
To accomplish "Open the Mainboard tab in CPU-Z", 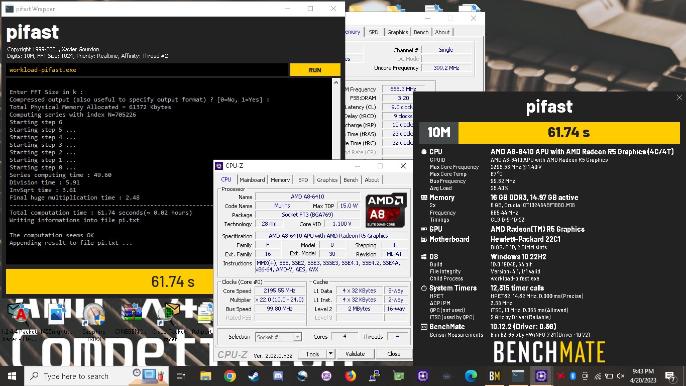I will pyautogui.click(x=252, y=180).
